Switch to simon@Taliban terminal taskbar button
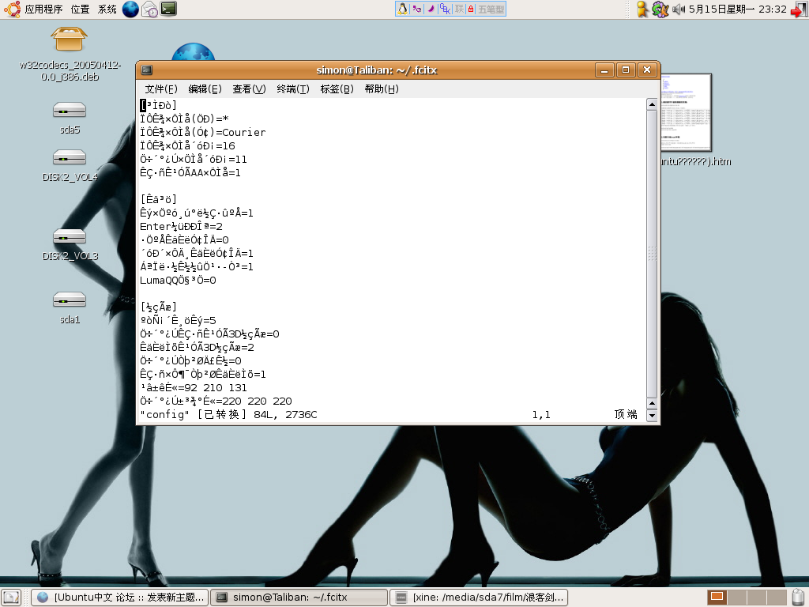Image resolution: width=809 pixels, height=607 pixels. pyautogui.click(x=299, y=598)
